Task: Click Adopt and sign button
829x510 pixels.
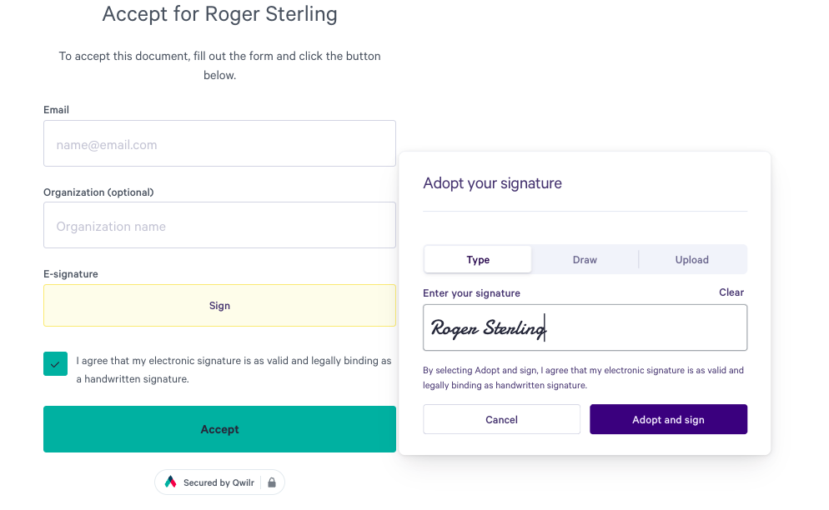Action: pyautogui.click(x=668, y=420)
